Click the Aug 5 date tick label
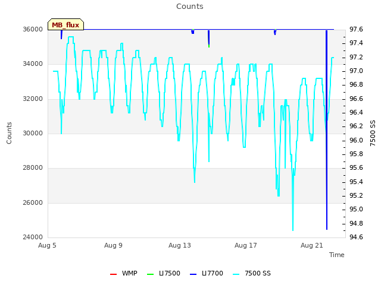 click(47, 245)
